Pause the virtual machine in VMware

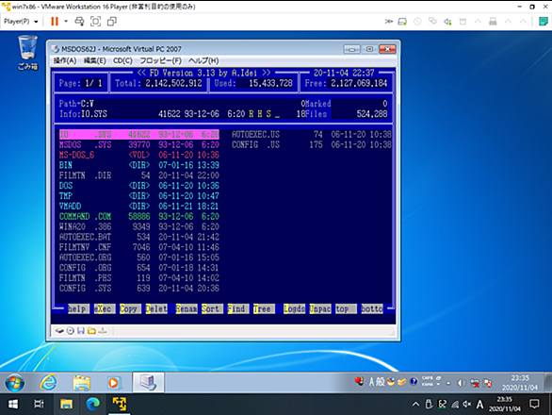point(55,22)
